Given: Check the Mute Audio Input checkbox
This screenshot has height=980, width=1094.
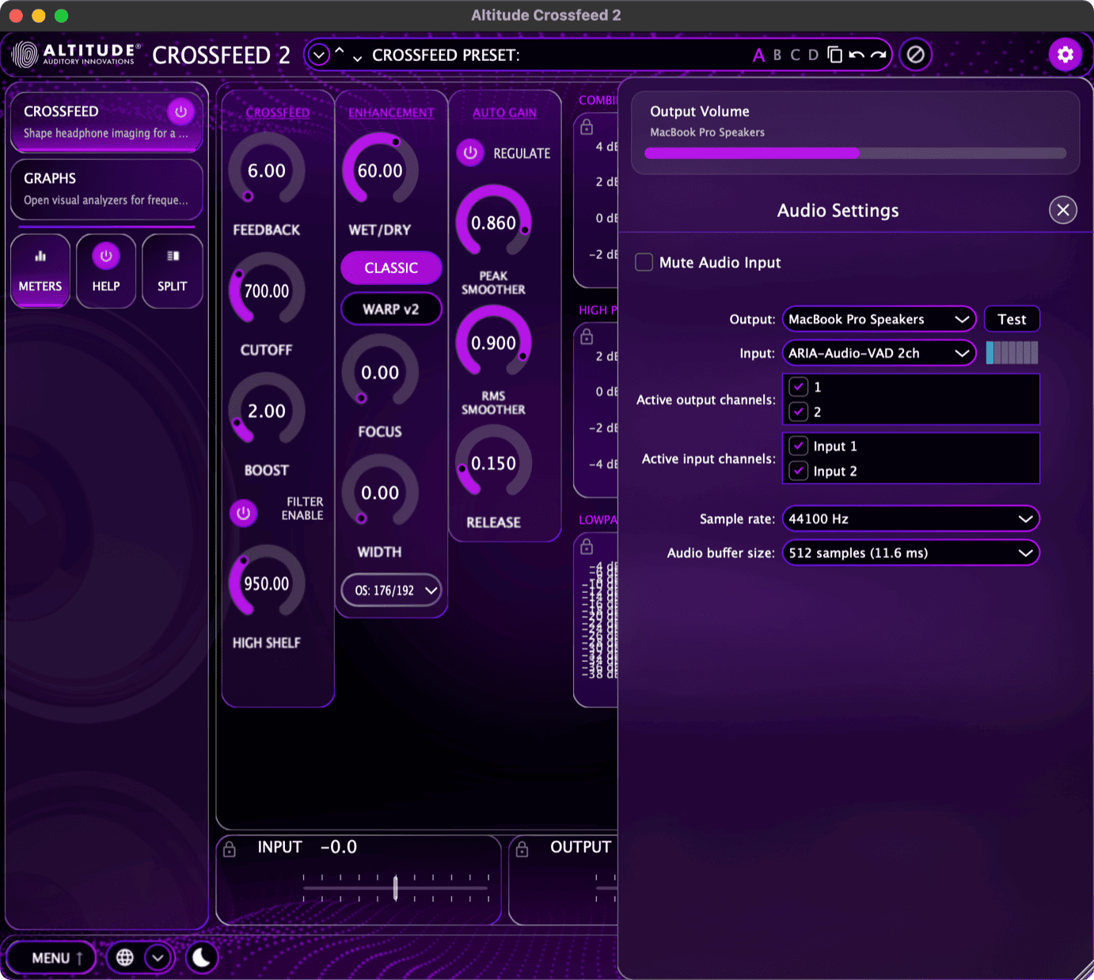Looking at the screenshot, I should click(x=644, y=262).
